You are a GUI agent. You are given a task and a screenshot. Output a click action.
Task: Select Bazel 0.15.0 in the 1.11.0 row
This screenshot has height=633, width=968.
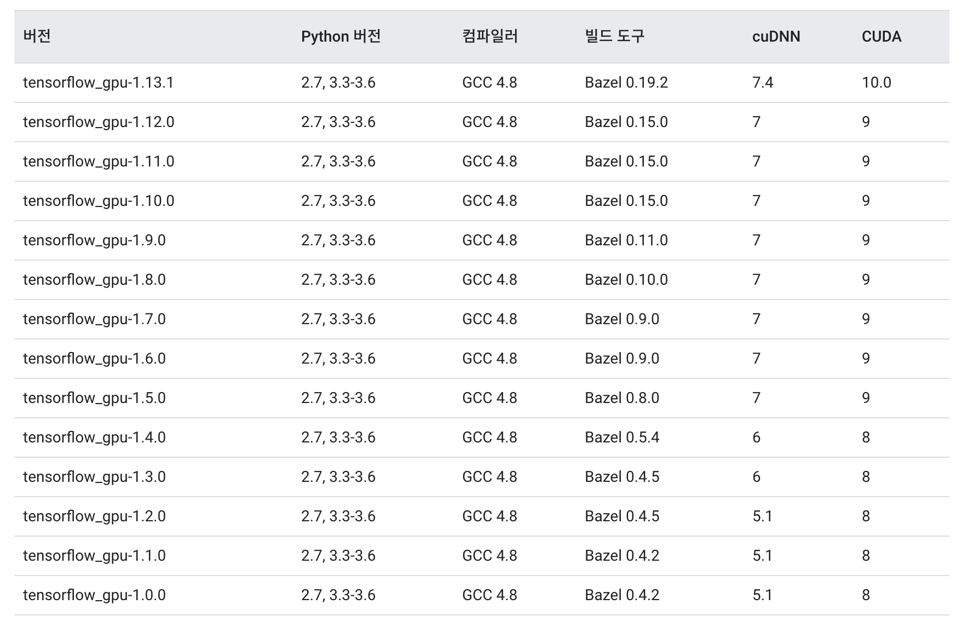click(x=626, y=162)
